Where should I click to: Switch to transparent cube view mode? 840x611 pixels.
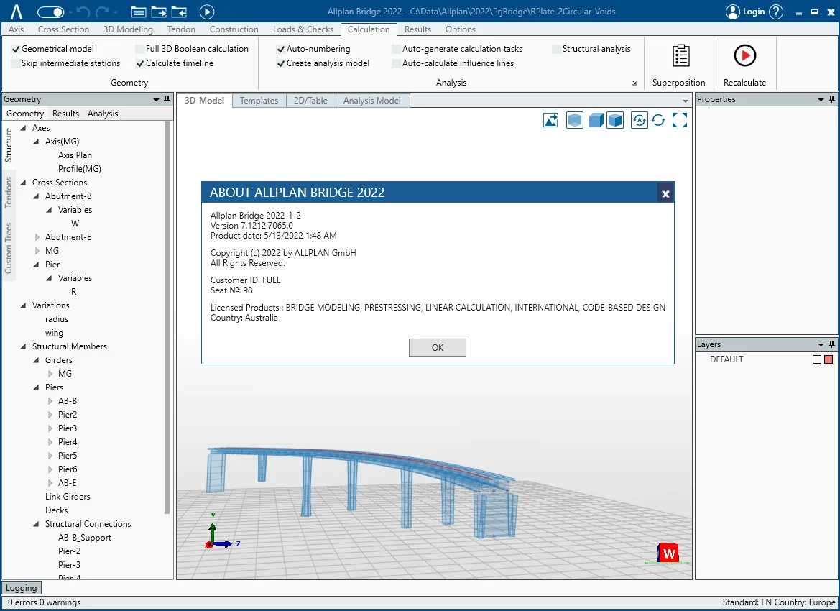pyautogui.click(x=574, y=120)
